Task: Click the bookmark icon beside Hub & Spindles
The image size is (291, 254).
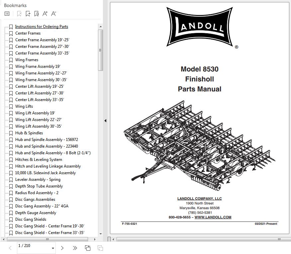Action: (11, 133)
